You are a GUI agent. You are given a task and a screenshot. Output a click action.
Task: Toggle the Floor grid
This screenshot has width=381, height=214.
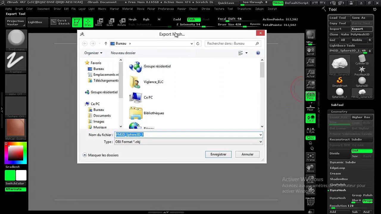point(310,107)
